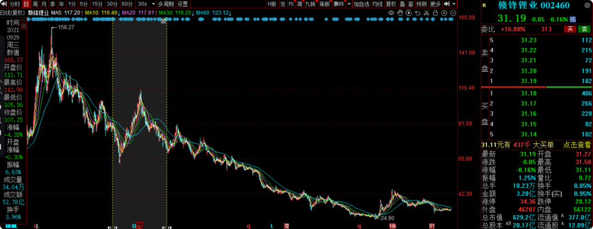
Task: Click the MA5: 117.20 indicator label
Action: 67,13
